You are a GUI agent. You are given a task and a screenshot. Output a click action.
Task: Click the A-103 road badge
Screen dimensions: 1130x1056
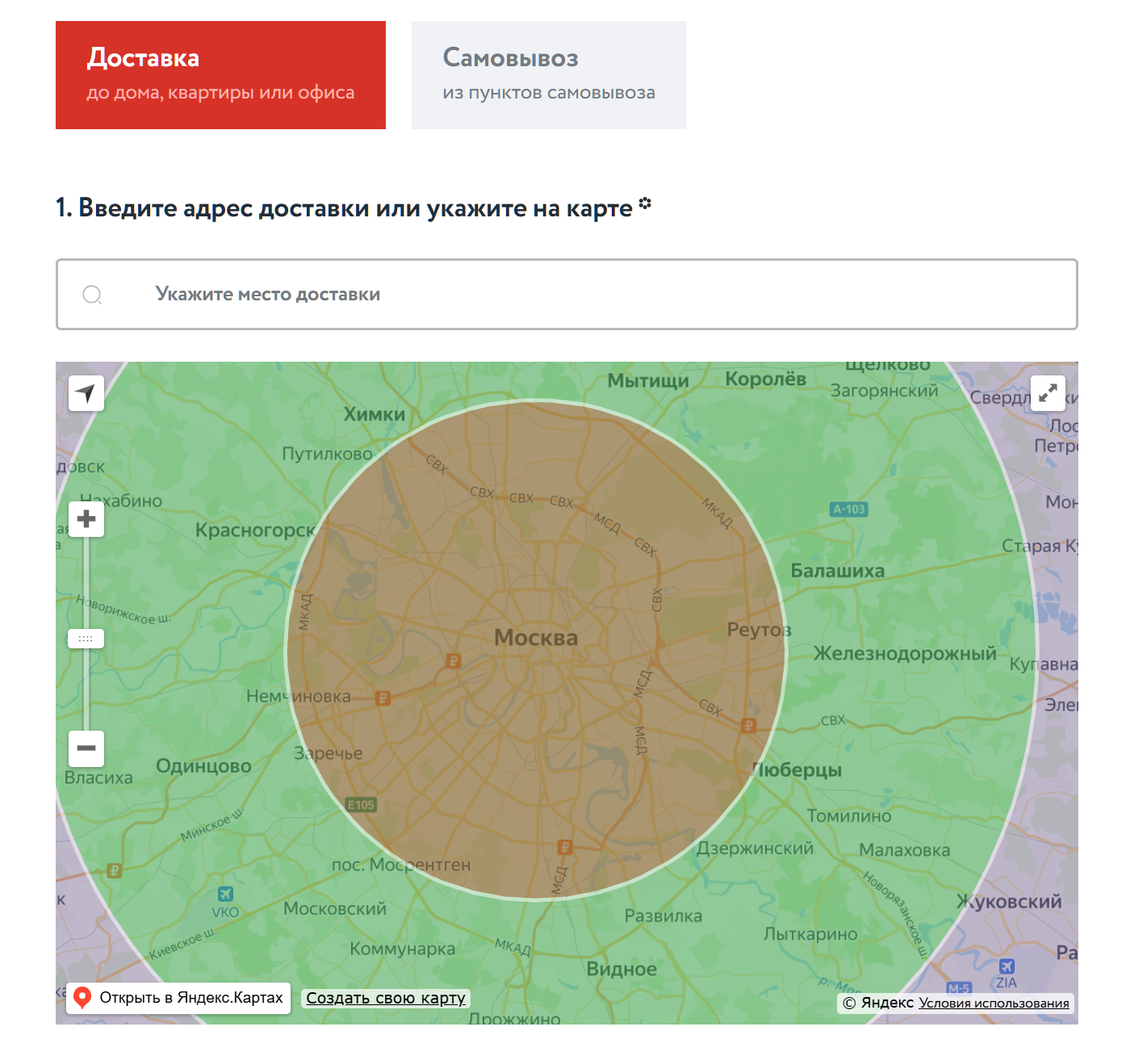(848, 509)
